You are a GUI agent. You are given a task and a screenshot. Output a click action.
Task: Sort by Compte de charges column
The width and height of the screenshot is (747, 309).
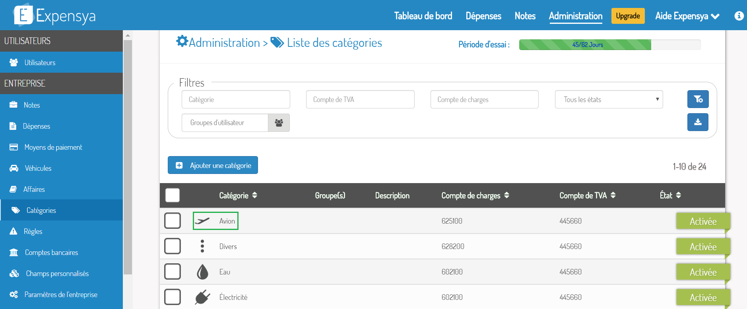(x=475, y=195)
